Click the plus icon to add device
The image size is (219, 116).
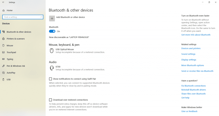pos(52,18)
